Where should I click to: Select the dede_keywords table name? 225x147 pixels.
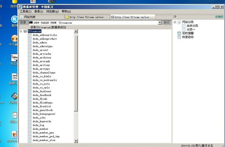coord(42,121)
